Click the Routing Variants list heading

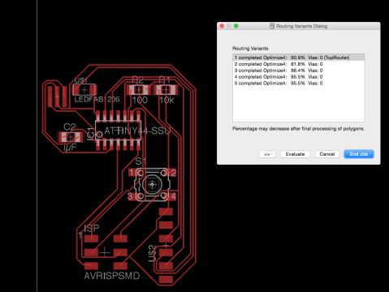250,49
